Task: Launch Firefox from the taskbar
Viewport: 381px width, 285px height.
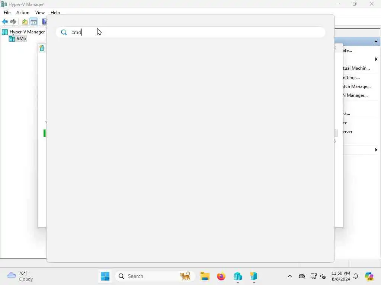Action: pyautogui.click(x=221, y=276)
